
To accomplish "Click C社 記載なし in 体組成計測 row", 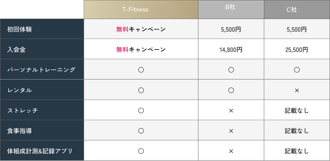I will (x=297, y=151).
